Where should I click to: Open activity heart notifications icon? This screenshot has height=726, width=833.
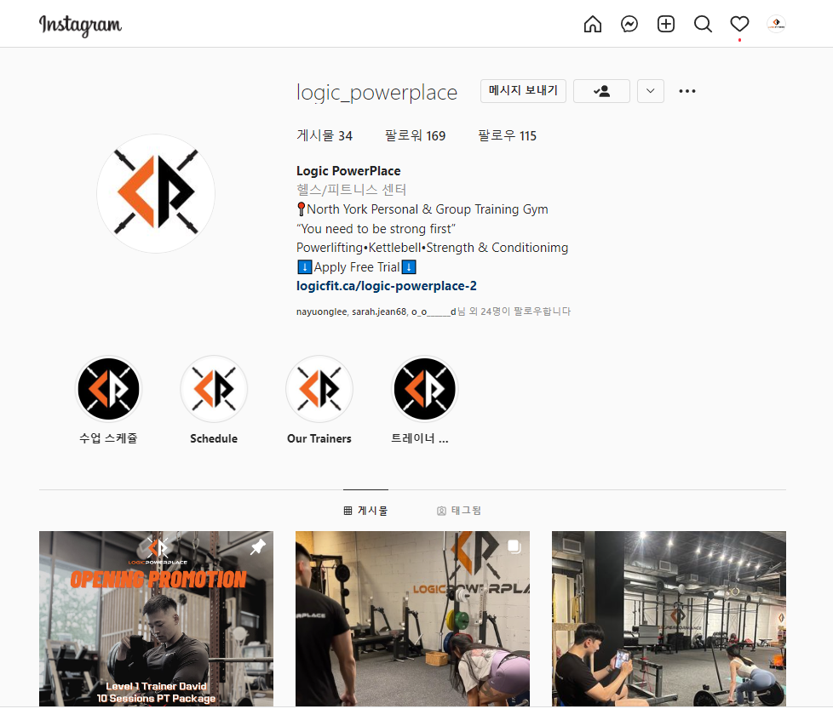[739, 24]
